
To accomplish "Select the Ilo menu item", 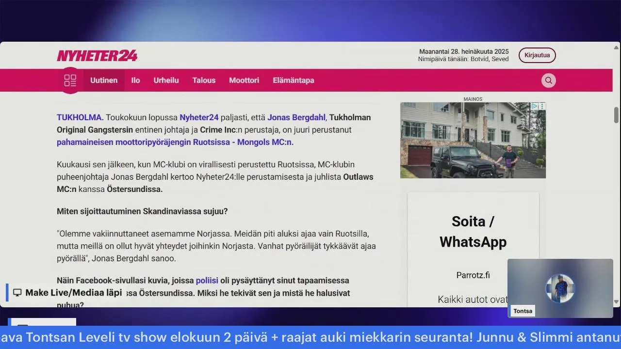I will click(135, 80).
